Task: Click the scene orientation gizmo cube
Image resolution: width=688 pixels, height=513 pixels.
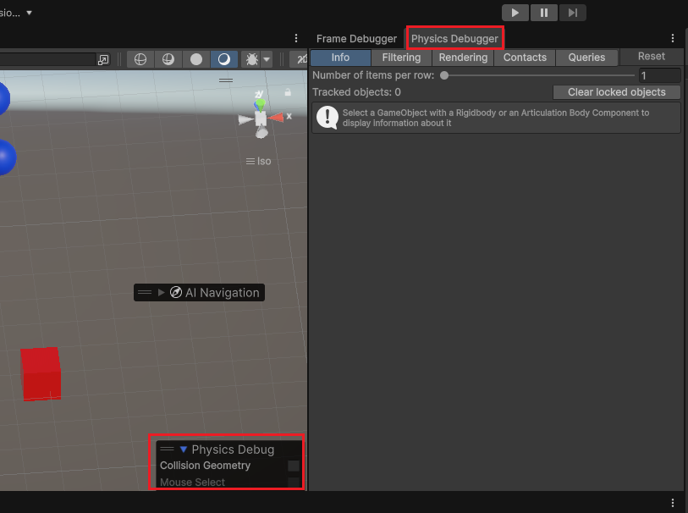Action: pos(261,118)
